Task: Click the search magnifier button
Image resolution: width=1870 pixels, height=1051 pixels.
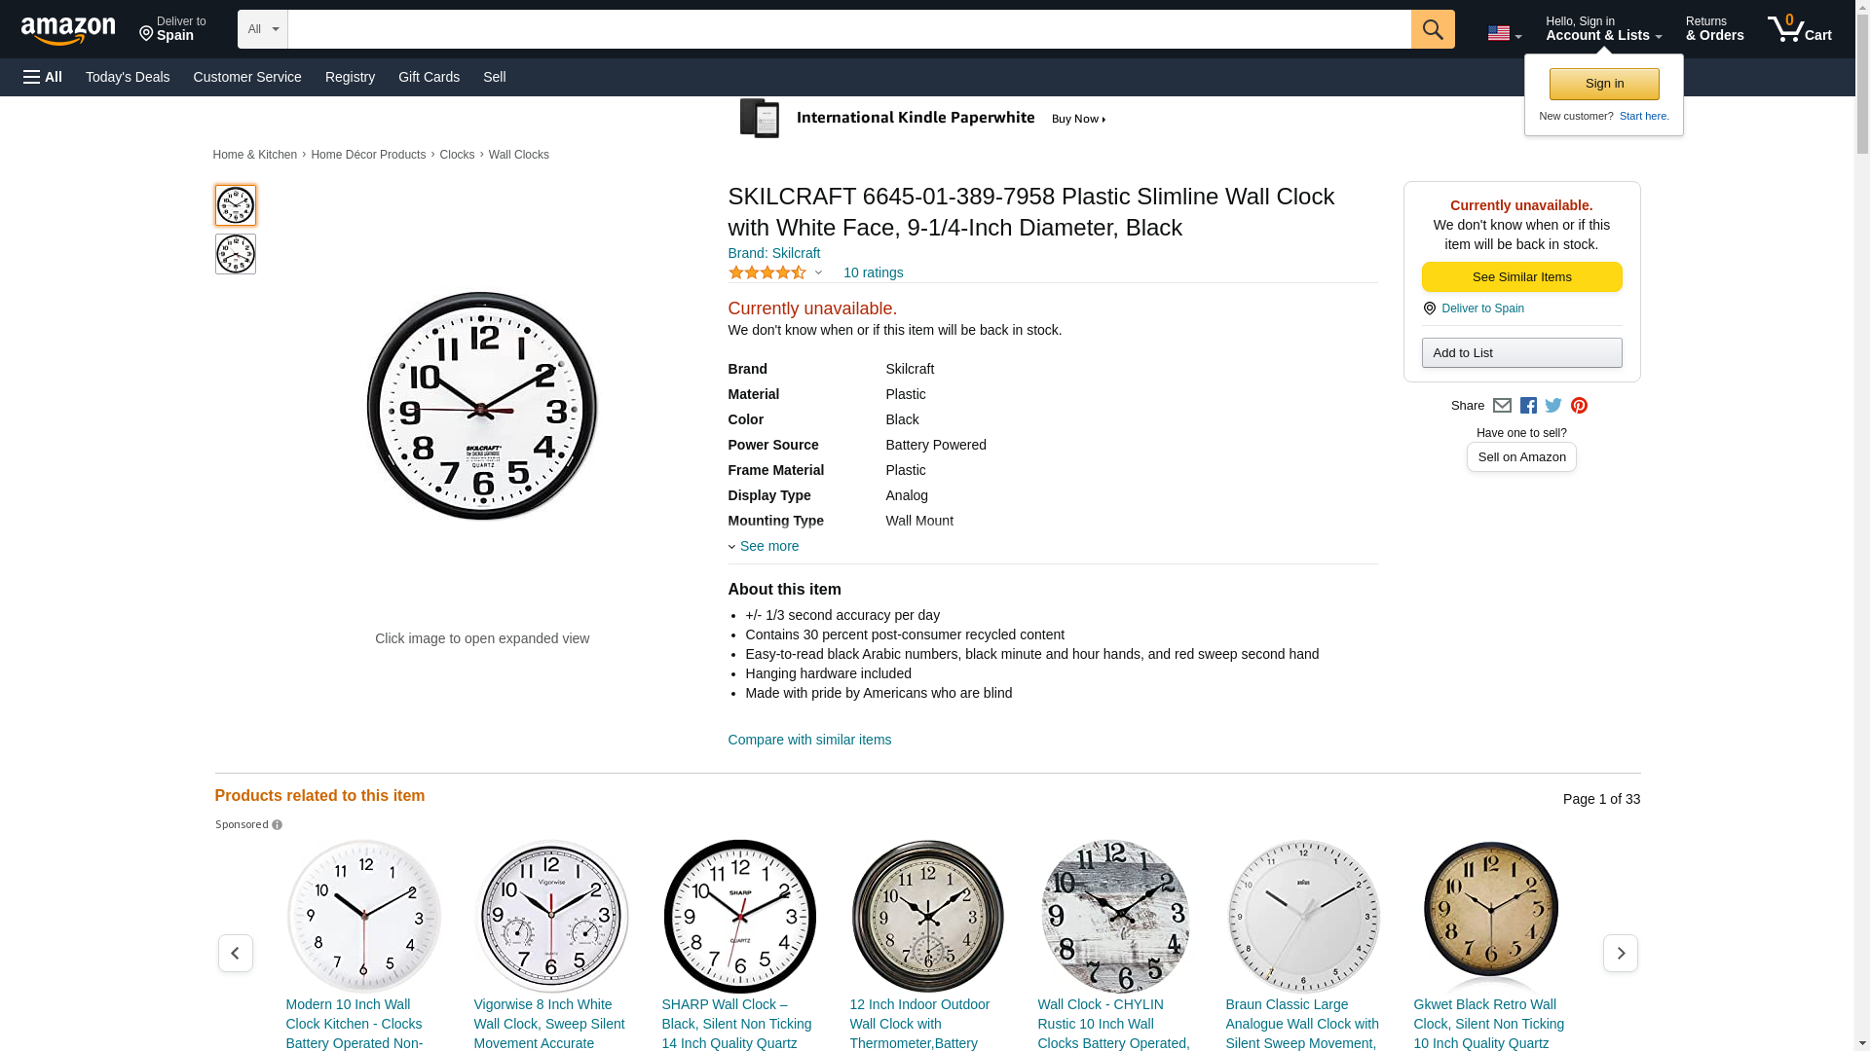Action: point(1433,29)
